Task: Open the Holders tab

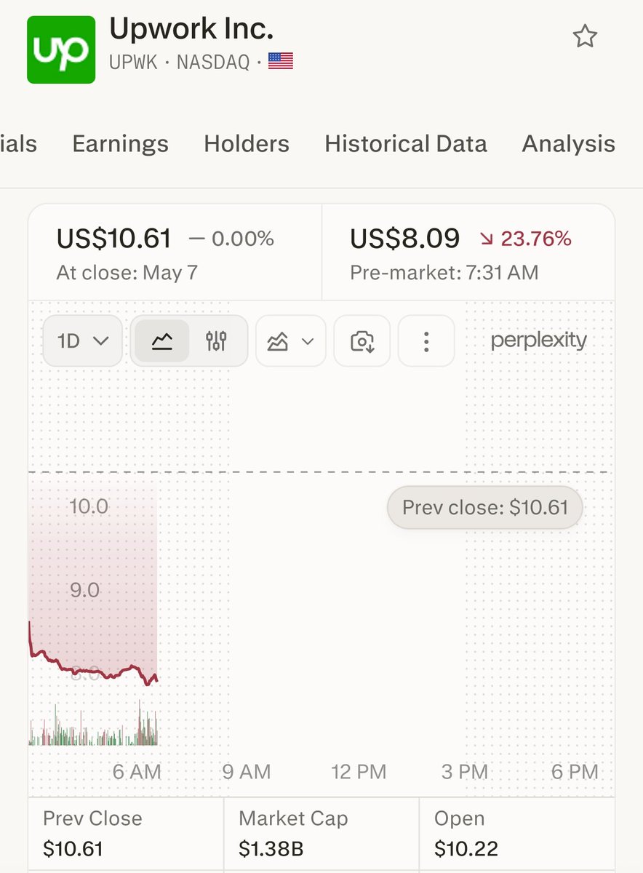Action: point(247,144)
